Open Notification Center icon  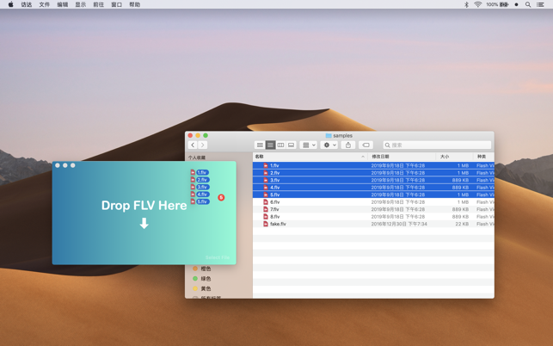[540, 4]
